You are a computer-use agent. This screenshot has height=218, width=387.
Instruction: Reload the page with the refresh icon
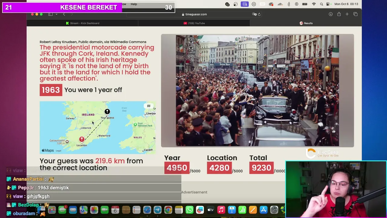point(259,14)
